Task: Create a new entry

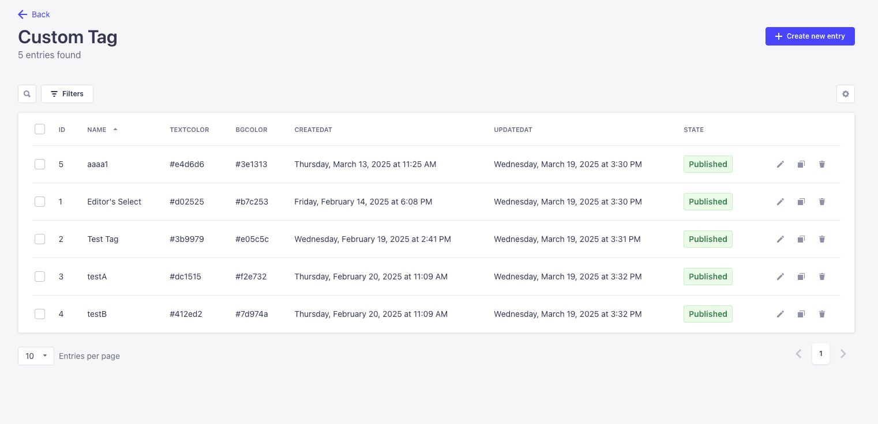Action: point(810,36)
